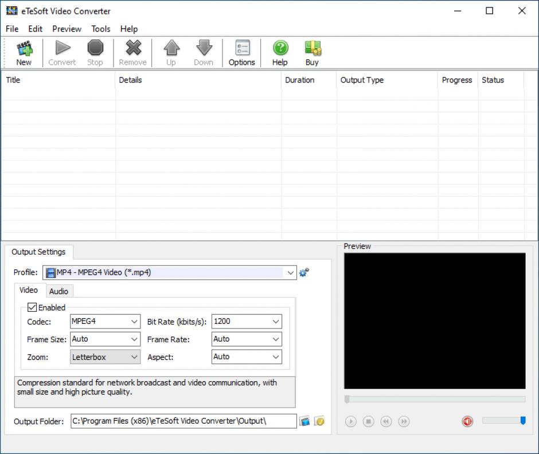Click the green Help icon
The height and width of the screenshot is (454, 539).
pyautogui.click(x=280, y=53)
